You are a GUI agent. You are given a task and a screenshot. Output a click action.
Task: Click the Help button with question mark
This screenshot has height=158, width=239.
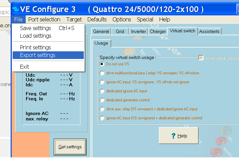pyautogui.click(x=179, y=135)
